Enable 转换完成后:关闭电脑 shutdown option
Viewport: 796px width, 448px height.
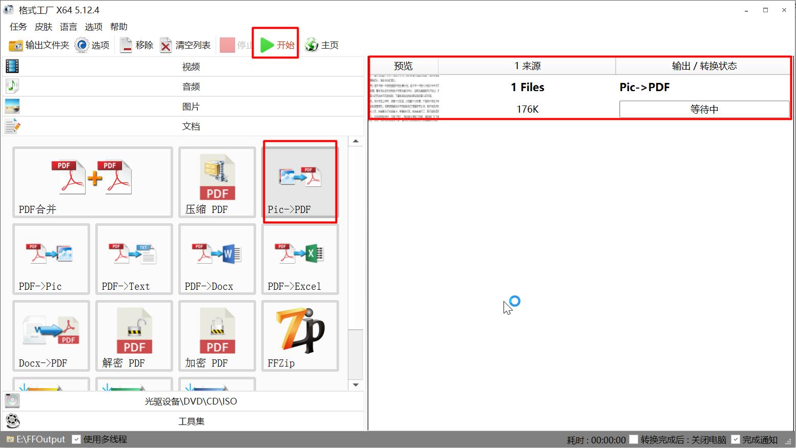tap(634, 439)
